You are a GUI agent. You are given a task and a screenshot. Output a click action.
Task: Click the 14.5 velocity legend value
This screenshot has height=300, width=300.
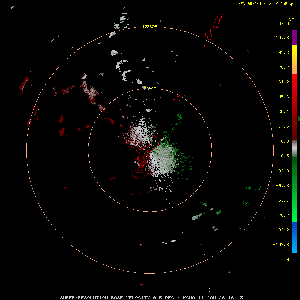coord(284,126)
